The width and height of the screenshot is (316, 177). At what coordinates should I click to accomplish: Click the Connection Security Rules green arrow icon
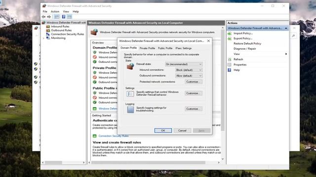[x=94, y=136]
